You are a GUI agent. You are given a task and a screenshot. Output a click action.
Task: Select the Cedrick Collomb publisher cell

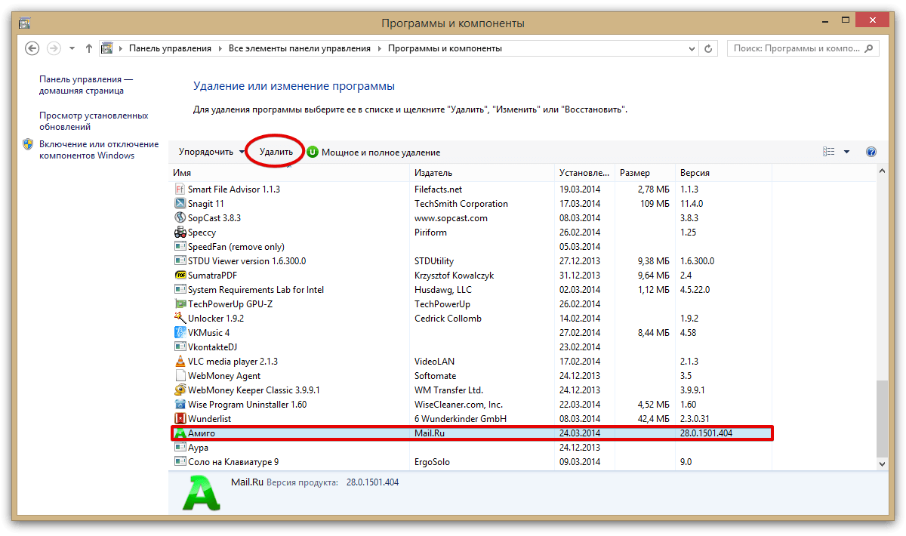[x=448, y=319]
